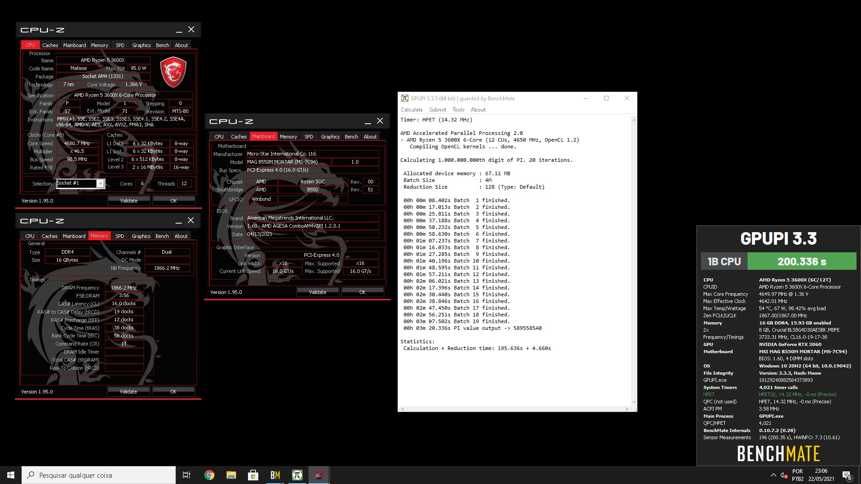This screenshot has height=484, width=861.
Task: Open Graphics tab in Mainboard window
Action: tap(330, 137)
